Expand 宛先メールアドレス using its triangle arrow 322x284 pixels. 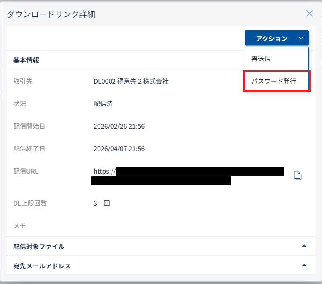304,265
